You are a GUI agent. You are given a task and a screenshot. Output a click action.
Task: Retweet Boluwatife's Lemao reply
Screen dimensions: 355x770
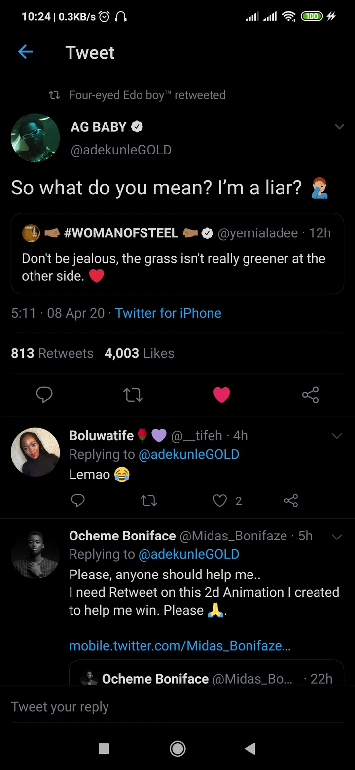tap(149, 501)
